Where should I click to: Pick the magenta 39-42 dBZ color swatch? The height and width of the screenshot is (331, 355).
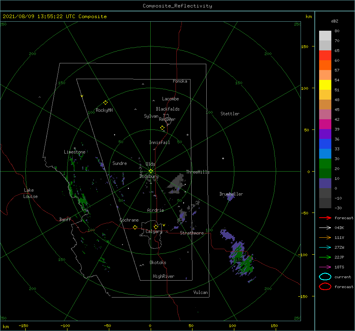325,124
